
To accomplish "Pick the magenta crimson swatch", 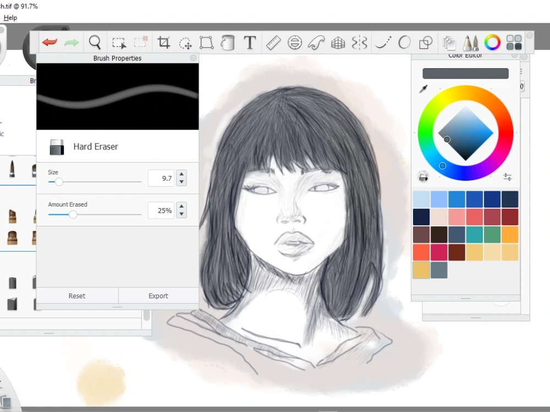I will click(x=439, y=252).
